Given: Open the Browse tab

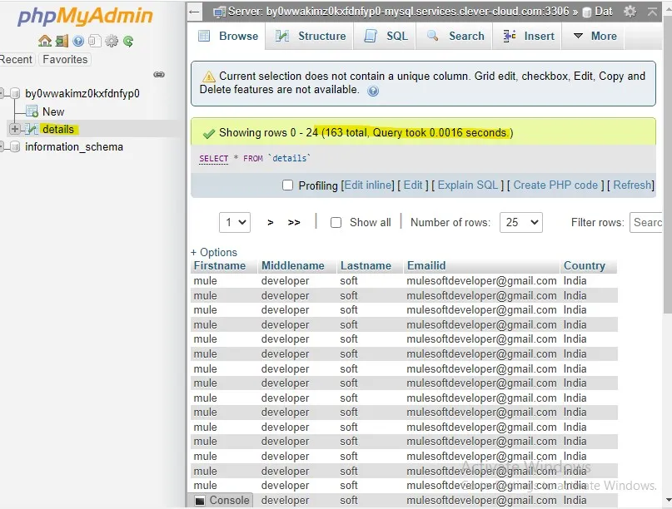Looking at the screenshot, I should click(x=228, y=36).
